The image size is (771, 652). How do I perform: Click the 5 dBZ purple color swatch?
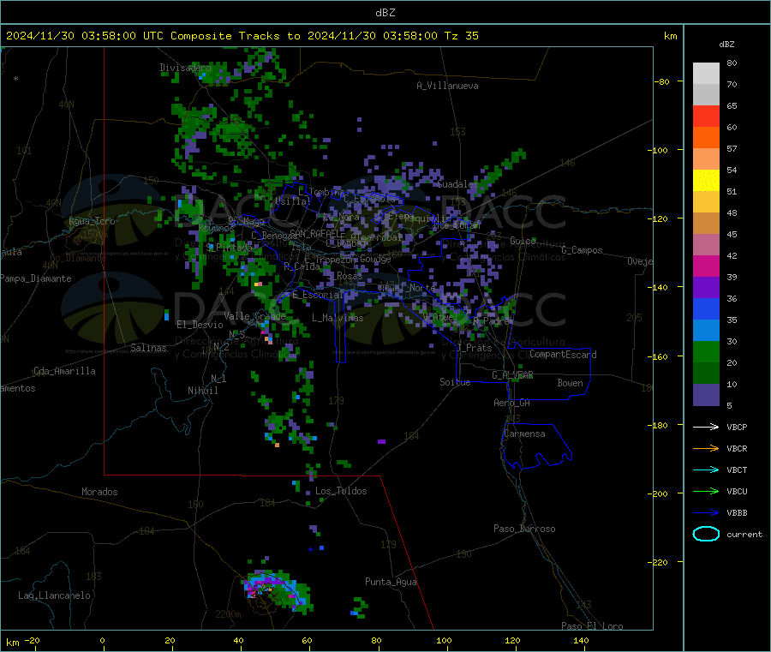pos(706,395)
